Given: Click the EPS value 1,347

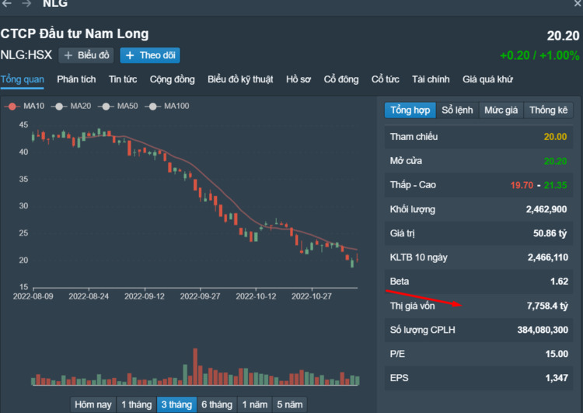Looking at the screenshot, I should [x=557, y=378].
